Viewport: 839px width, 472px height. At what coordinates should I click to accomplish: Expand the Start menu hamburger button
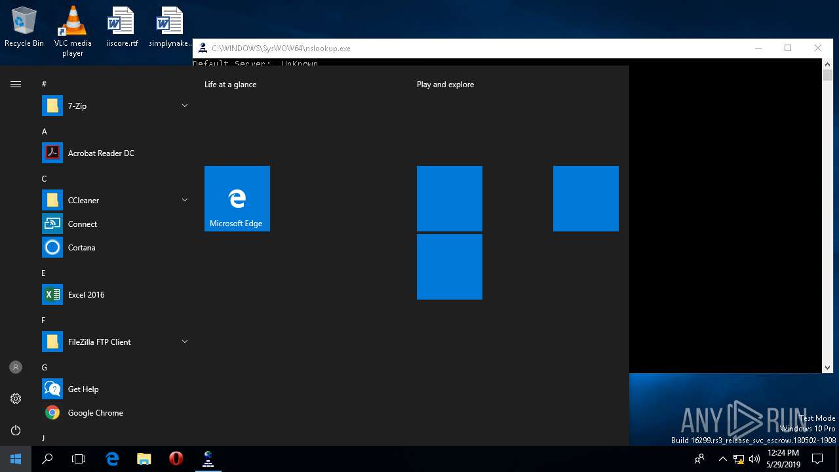[x=16, y=84]
